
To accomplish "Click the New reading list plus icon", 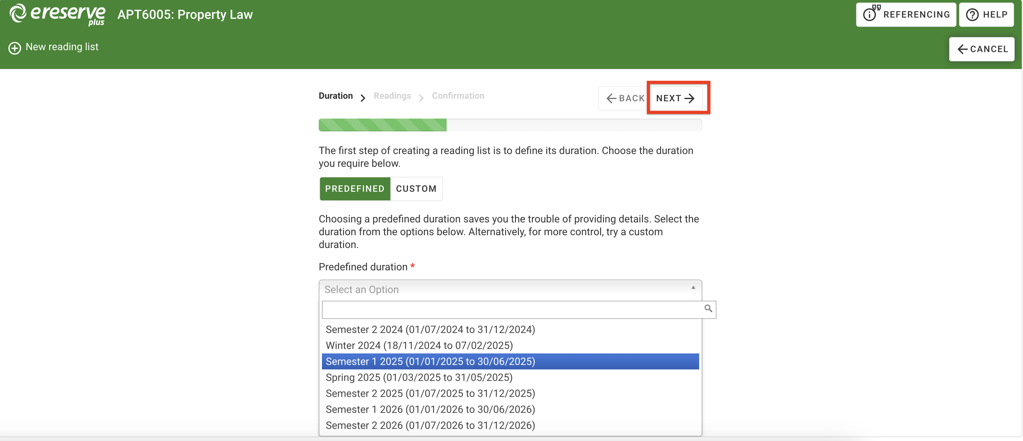I will 15,48.
